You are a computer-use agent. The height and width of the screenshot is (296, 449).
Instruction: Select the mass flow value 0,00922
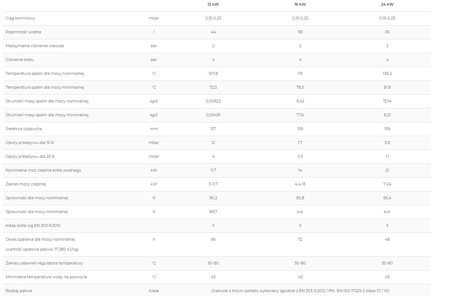213,101
